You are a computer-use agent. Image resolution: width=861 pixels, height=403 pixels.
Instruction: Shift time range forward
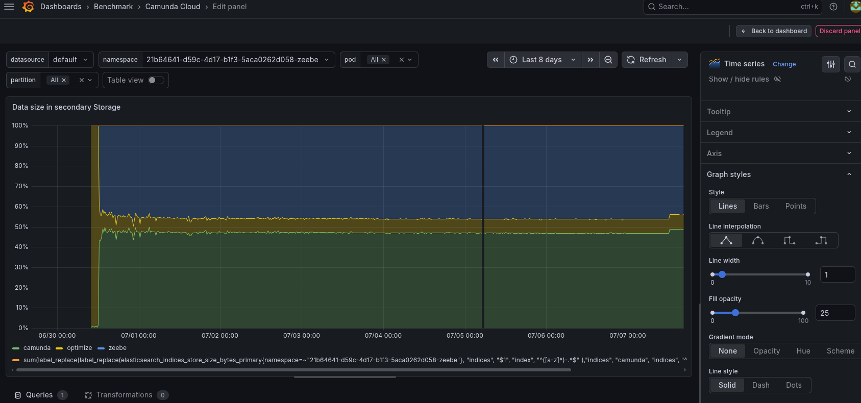click(591, 60)
